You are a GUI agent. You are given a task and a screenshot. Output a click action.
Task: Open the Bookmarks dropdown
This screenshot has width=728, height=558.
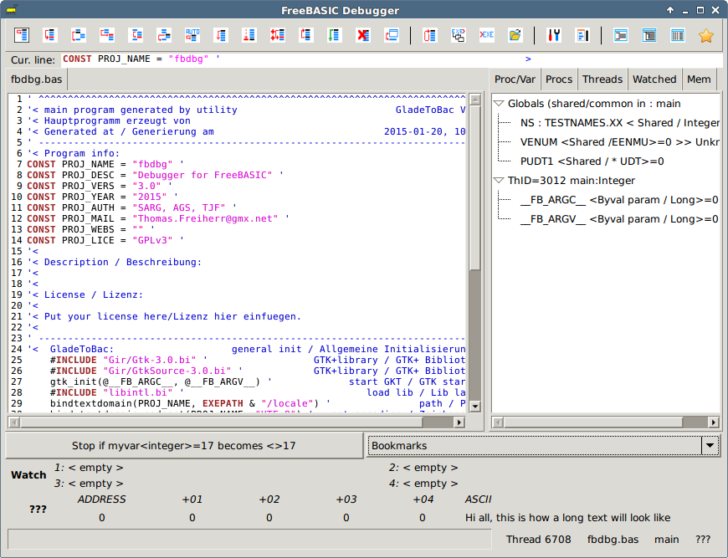[709, 445]
